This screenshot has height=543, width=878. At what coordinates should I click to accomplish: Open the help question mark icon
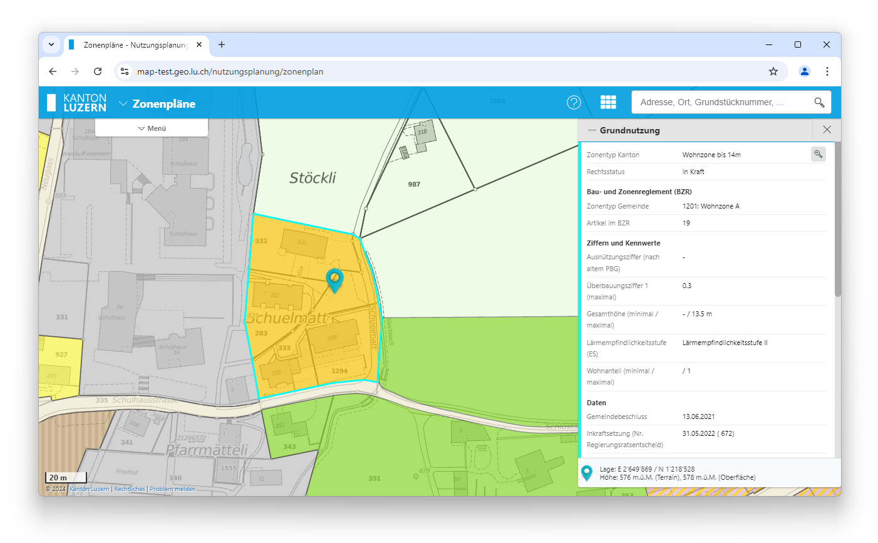pos(574,103)
